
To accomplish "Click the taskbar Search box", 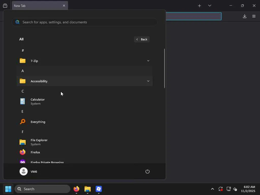I will 42,189.
